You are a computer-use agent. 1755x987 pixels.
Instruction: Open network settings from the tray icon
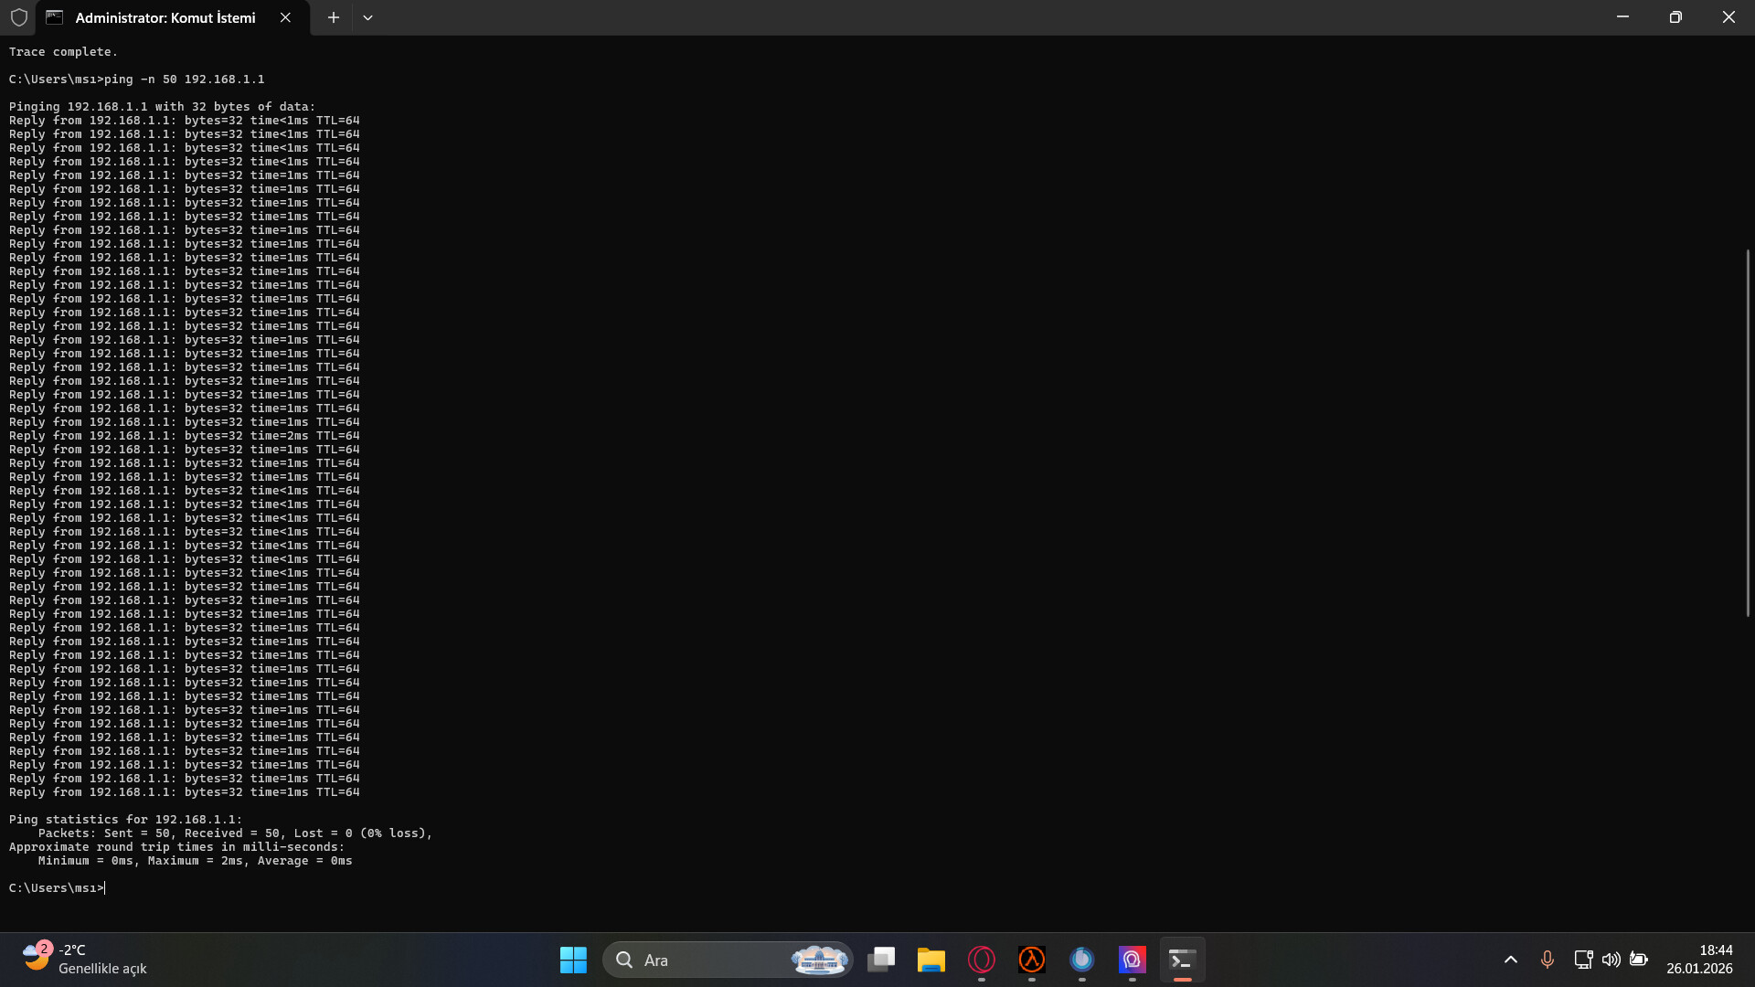click(1583, 960)
